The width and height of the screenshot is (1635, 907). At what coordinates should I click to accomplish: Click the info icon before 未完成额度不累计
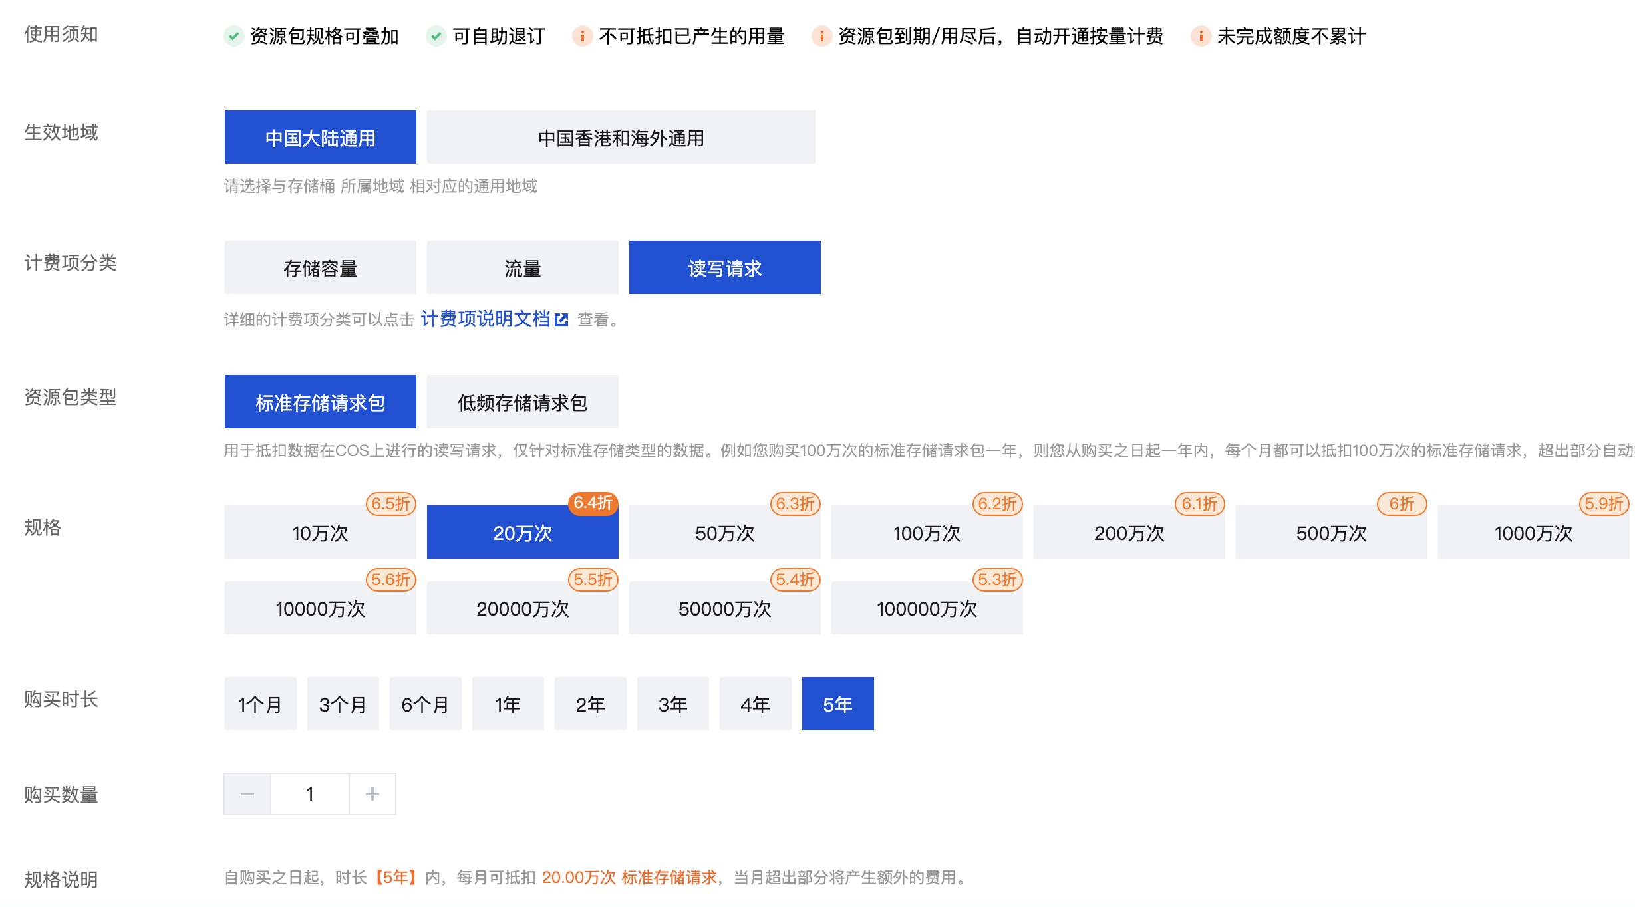click(1201, 36)
